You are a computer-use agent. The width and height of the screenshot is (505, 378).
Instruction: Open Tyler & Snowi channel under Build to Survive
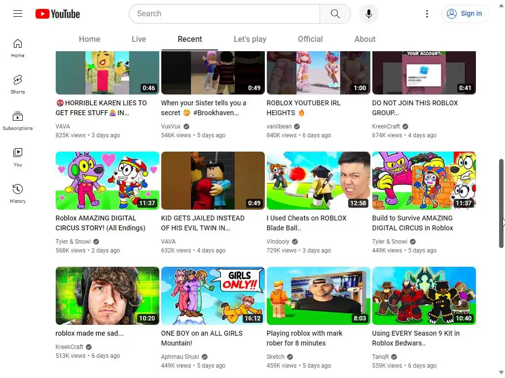(x=390, y=241)
